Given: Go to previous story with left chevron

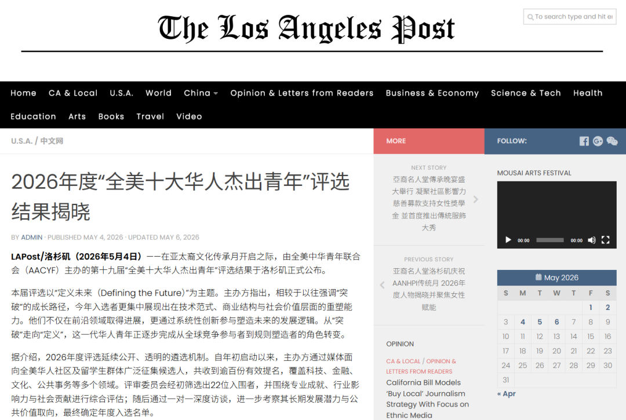Looking at the screenshot, I should click(382, 285).
